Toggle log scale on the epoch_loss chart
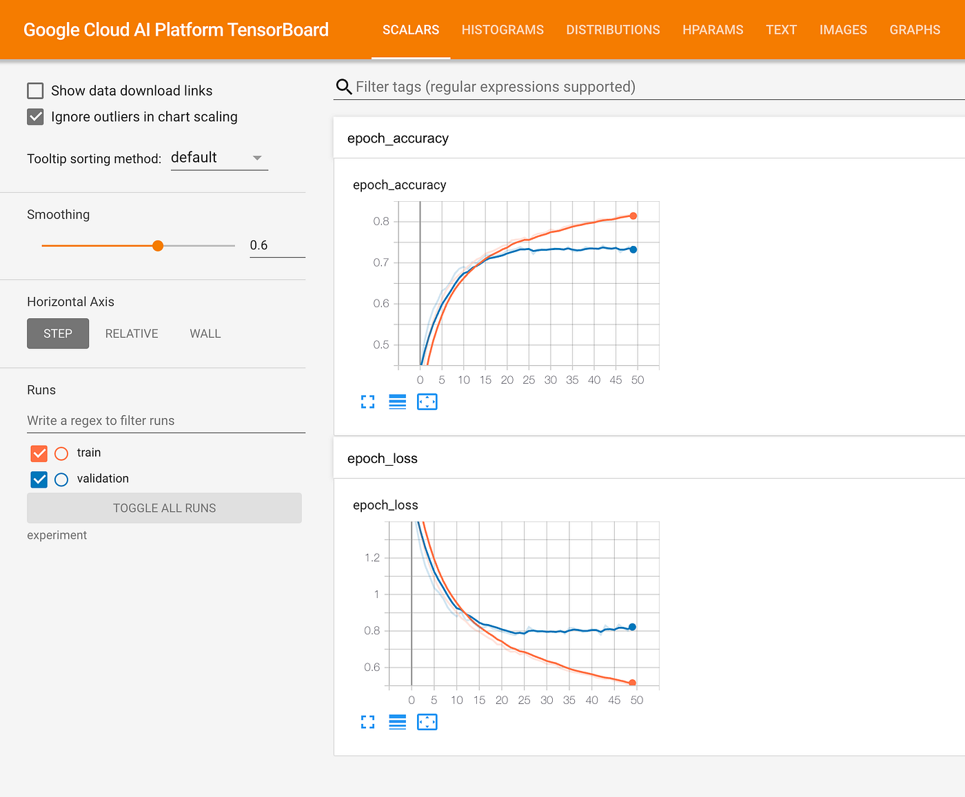The width and height of the screenshot is (965, 797). tap(397, 722)
